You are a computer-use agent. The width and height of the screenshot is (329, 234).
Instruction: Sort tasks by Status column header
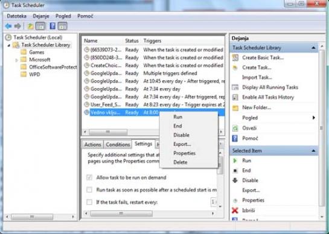132,41
